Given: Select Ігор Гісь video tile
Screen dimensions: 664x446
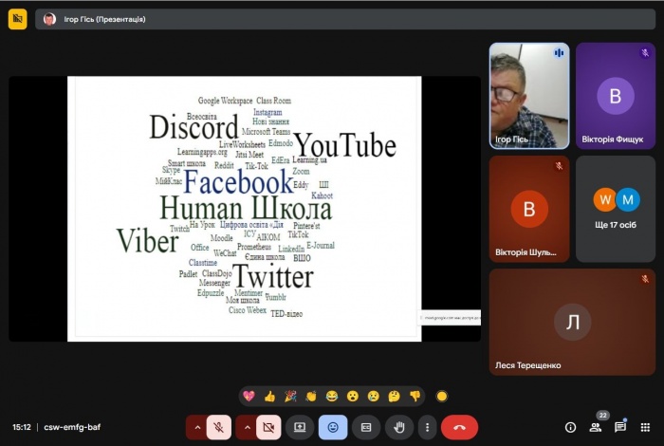Looking at the screenshot, I should click(528, 95).
